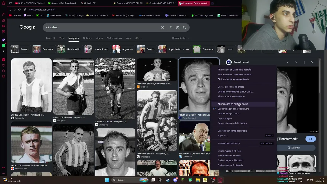Open File Explorer from the taskbar
The width and height of the screenshot is (327, 184).
[198, 180]
